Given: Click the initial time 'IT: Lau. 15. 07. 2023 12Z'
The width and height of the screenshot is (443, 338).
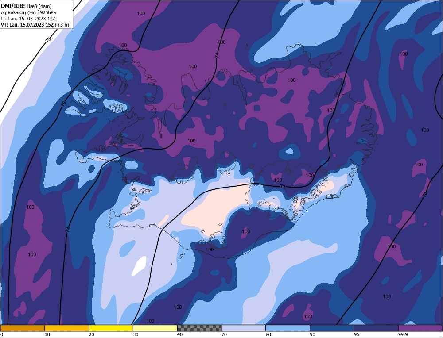Looking at the screenshot, I should (28, 19).
